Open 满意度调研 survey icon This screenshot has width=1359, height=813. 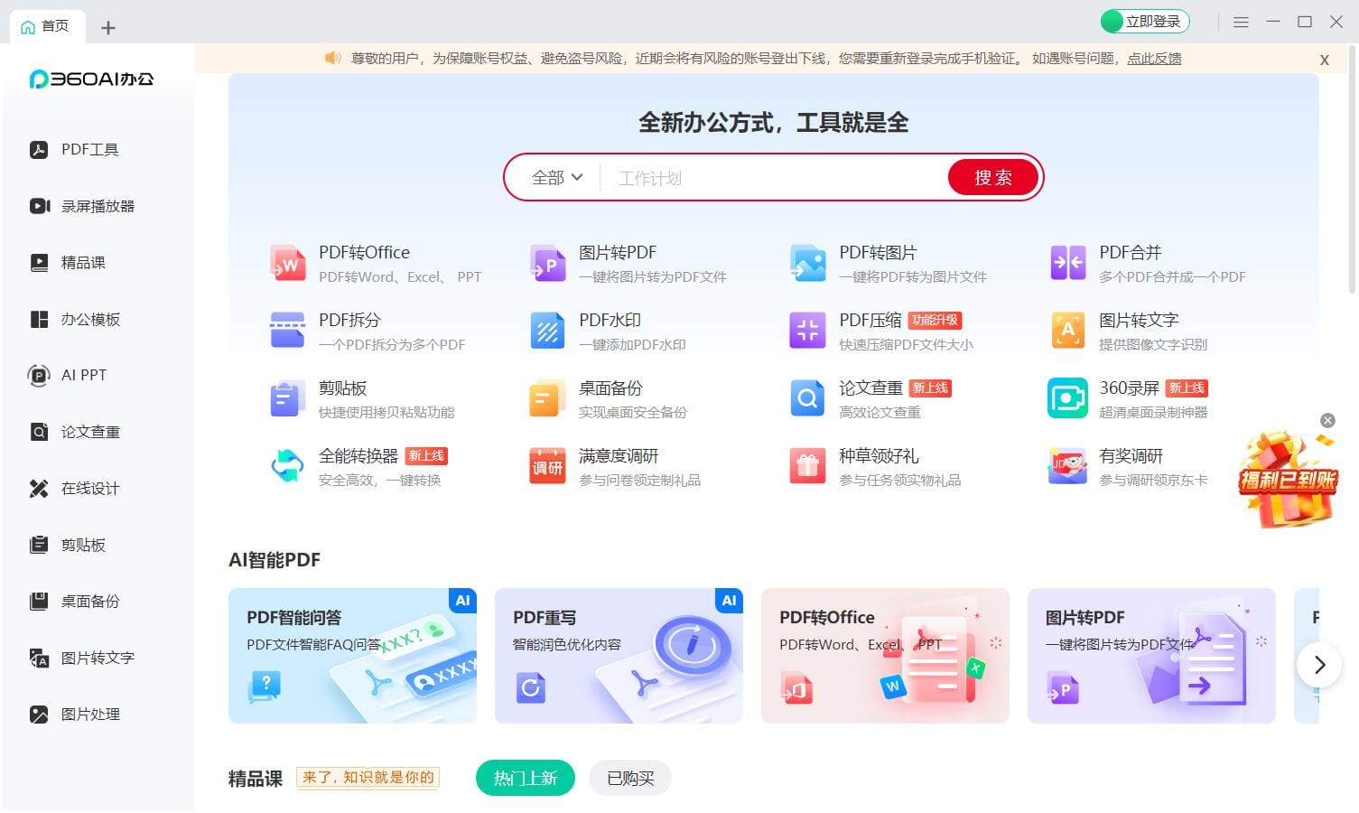point(547,466)
